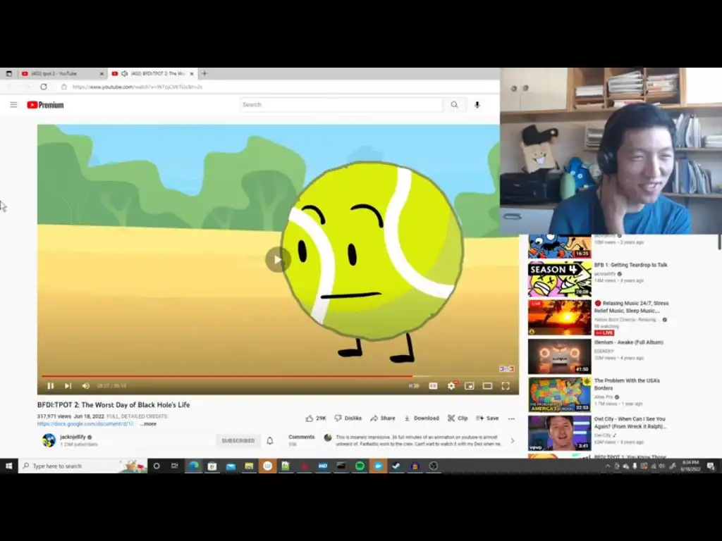This screenshot has width=722, height=541.
Task: Open the notification center in the system tray
Action: point(711,466)
